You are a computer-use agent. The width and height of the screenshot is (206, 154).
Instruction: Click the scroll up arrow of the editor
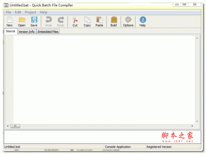(197, 38)
